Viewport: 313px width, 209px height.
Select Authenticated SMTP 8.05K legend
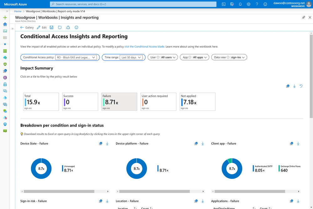(x=263, y=169)
